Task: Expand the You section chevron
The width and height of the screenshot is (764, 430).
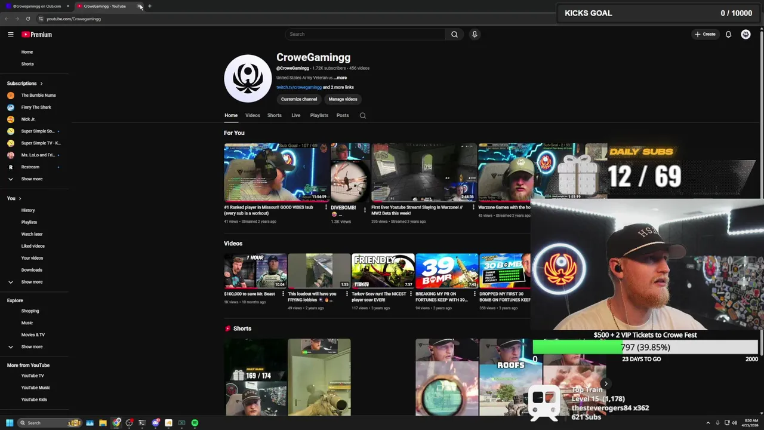Action: 20,198
